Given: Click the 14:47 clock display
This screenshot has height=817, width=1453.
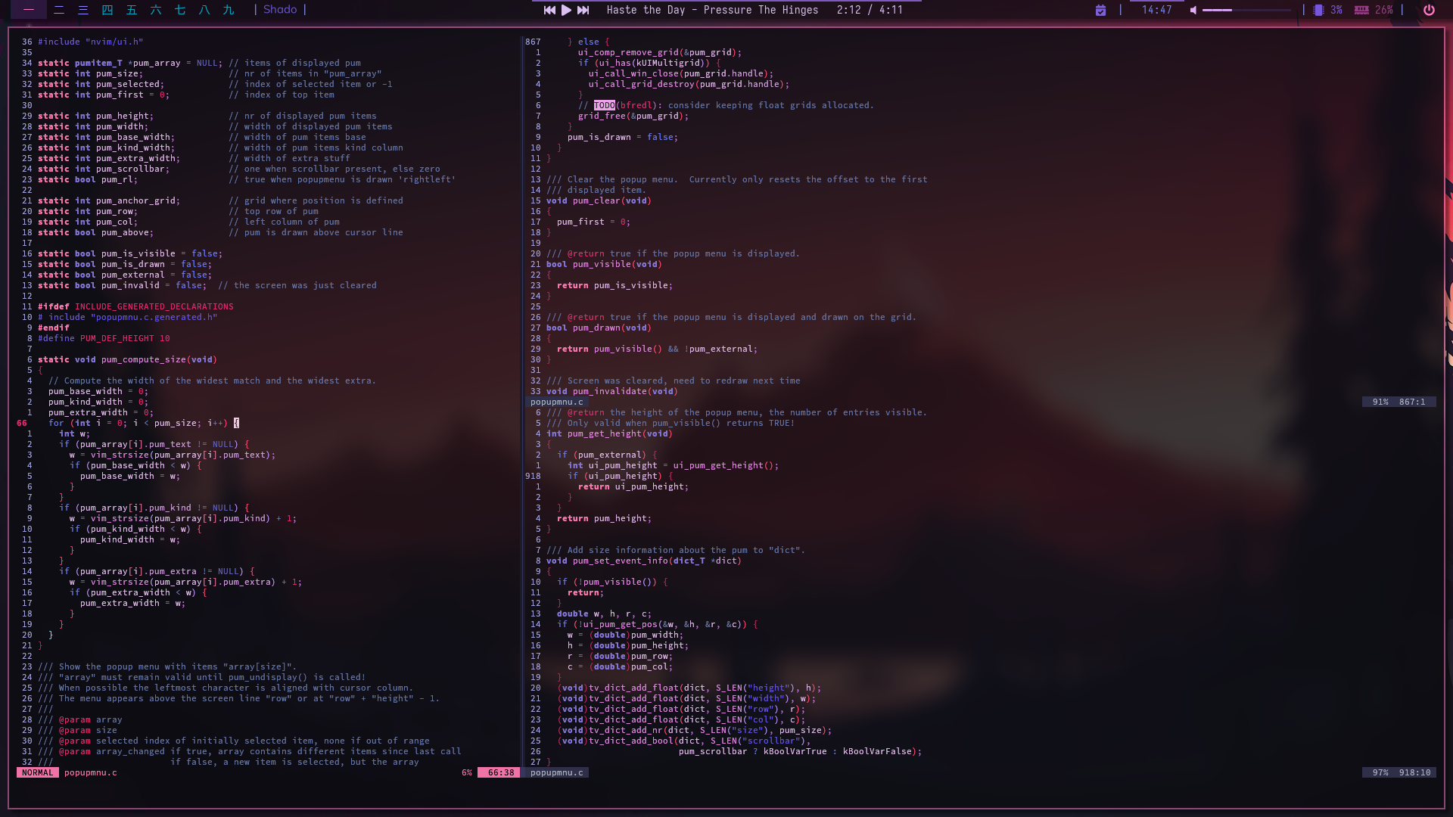Looking at the screenshot, I should coord(1156,10).
